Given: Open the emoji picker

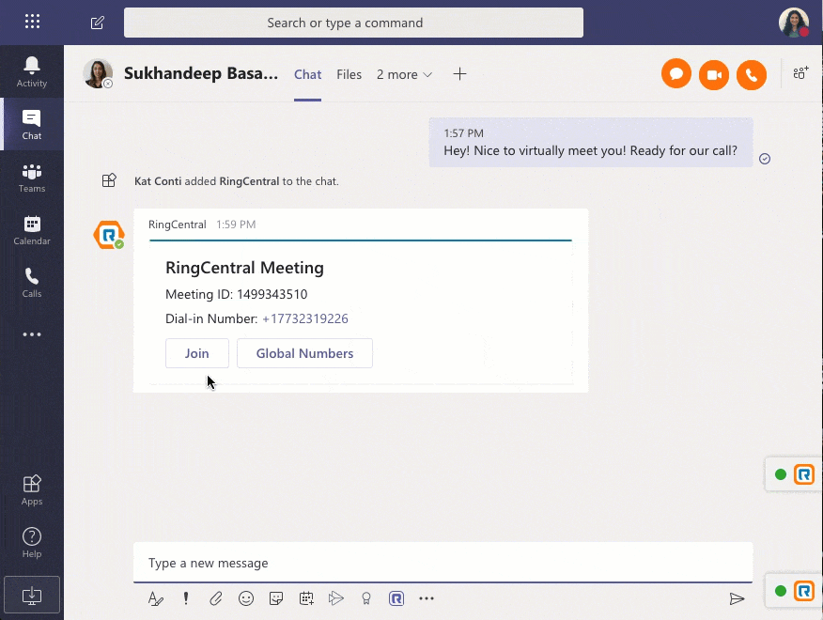Looking at the screenshot, I should pyautogui.click(x=246, y=598).
